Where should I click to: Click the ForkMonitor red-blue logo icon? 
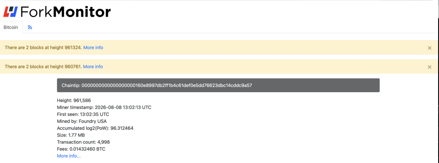10,12
